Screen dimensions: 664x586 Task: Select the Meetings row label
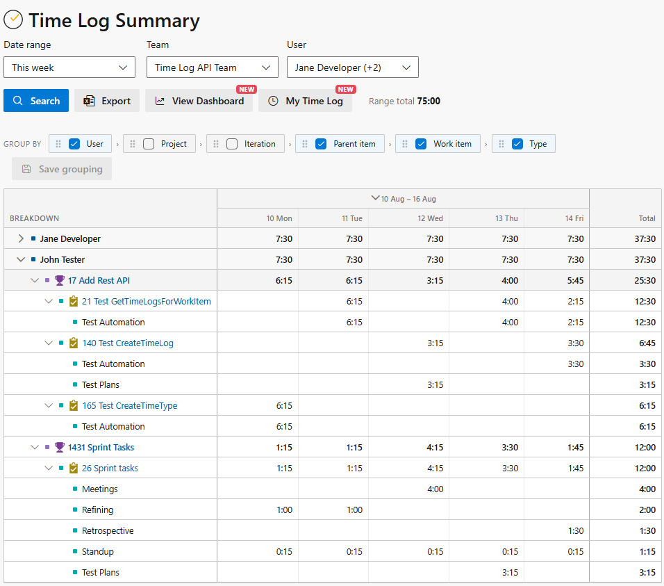pyautogui.click(x=100, y=489)
